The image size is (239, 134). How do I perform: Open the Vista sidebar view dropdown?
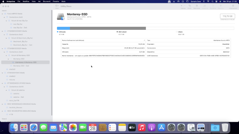click(57, 6)
